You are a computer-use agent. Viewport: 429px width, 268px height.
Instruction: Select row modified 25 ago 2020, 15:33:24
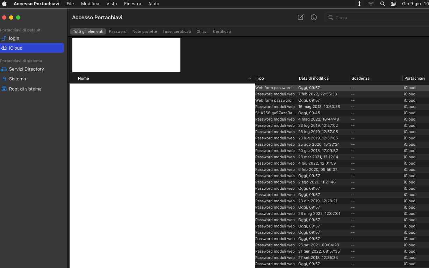(249, 144)
